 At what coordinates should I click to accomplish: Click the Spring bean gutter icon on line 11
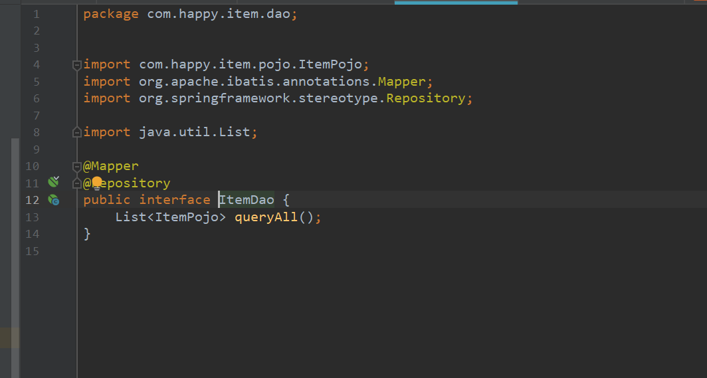tap(54, 182)
